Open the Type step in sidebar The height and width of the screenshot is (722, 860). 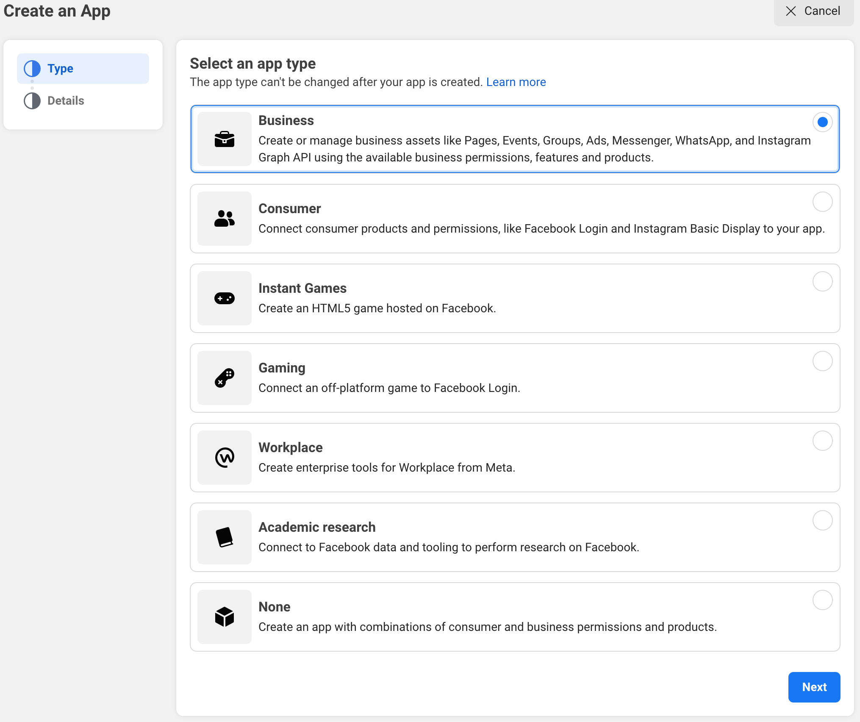[61, 69]
